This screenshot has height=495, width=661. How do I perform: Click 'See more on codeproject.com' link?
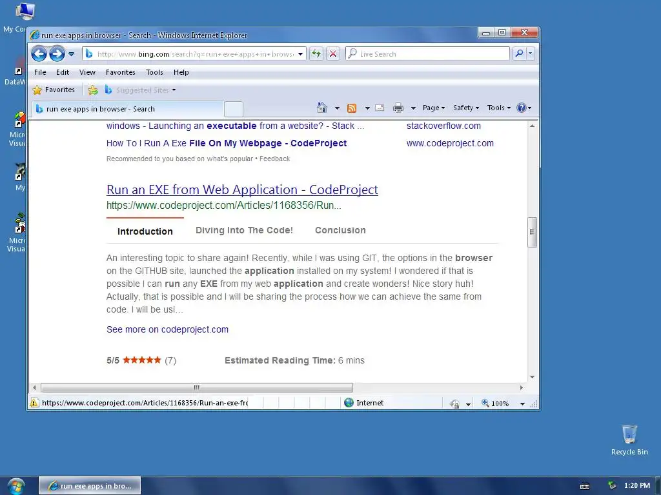(x=167, y=329)
